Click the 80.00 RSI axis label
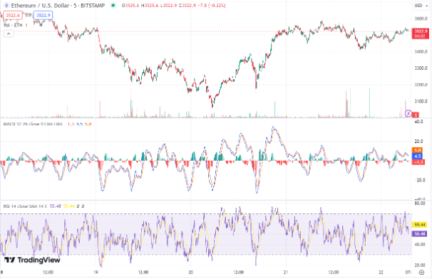The image size is (432, 279). pos(420,204)
